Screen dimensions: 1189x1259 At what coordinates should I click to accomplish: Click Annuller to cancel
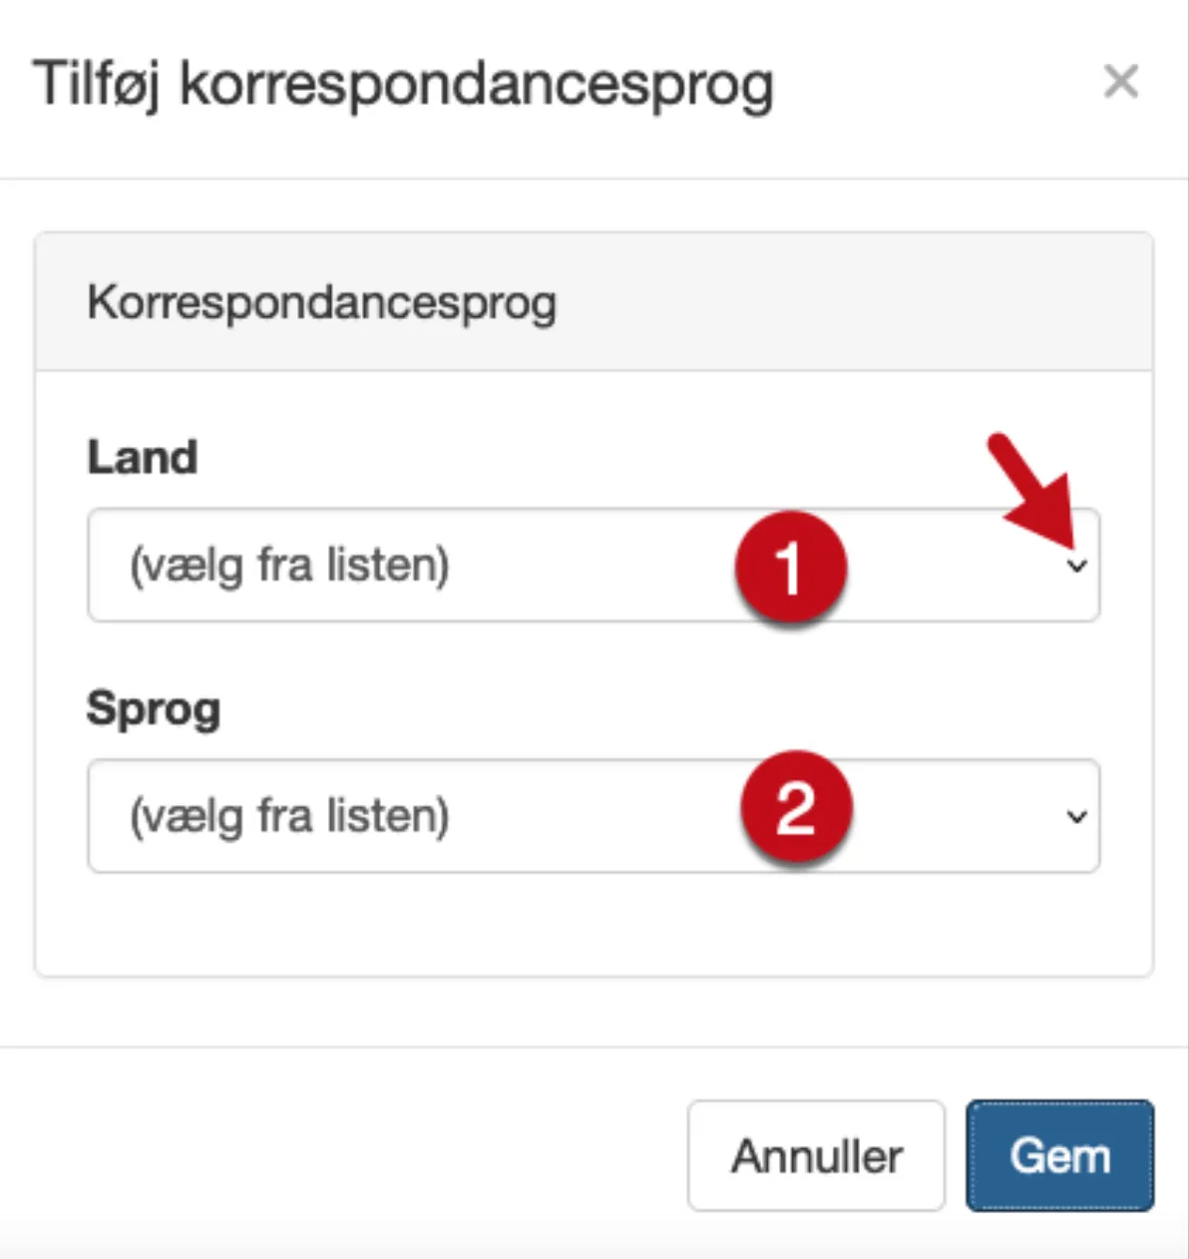point(815,1154)
